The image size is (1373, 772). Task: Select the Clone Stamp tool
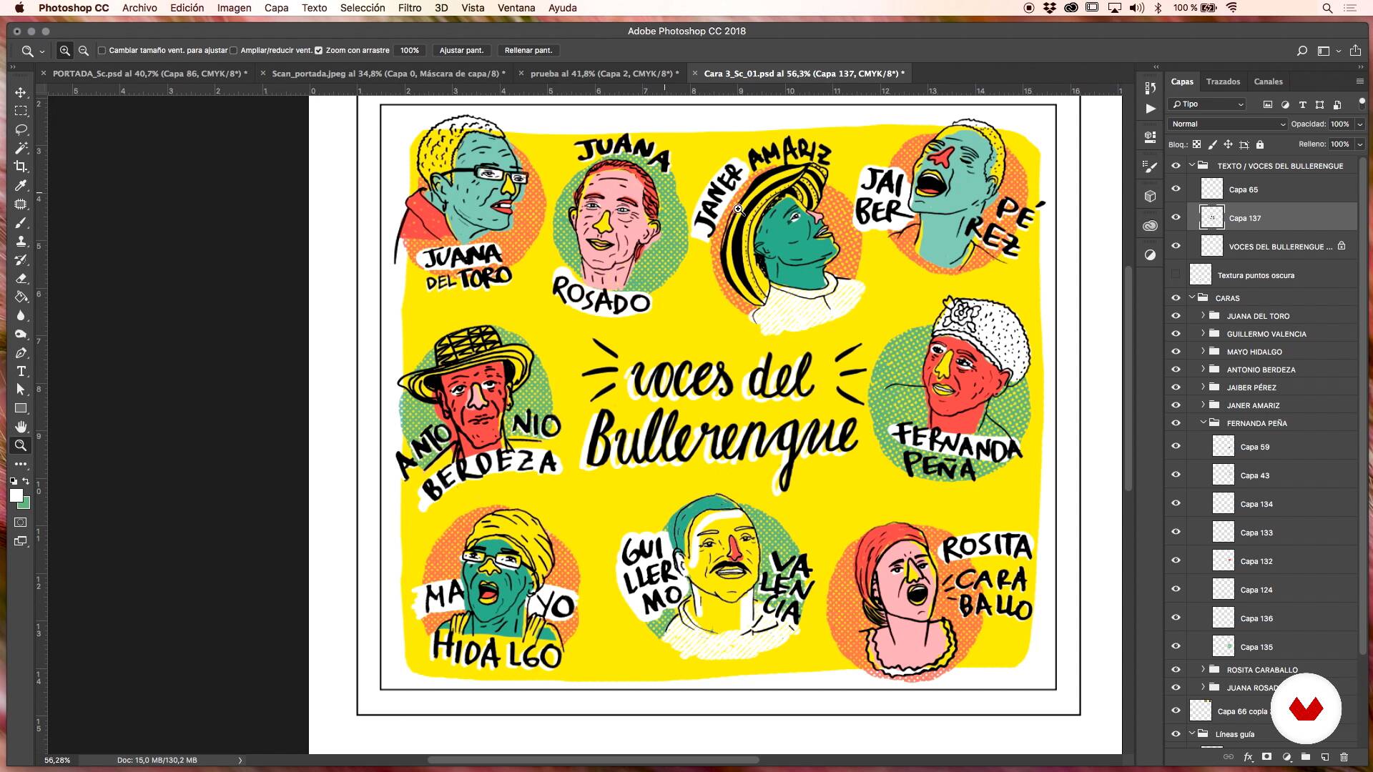21,241
